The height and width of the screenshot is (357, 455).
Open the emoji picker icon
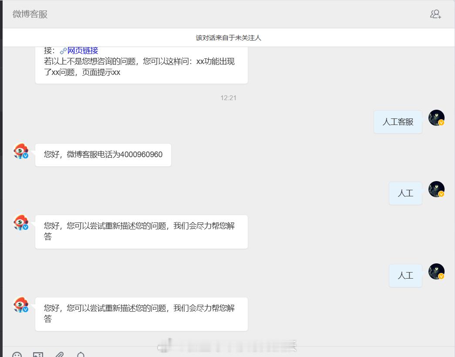(17, 355)
